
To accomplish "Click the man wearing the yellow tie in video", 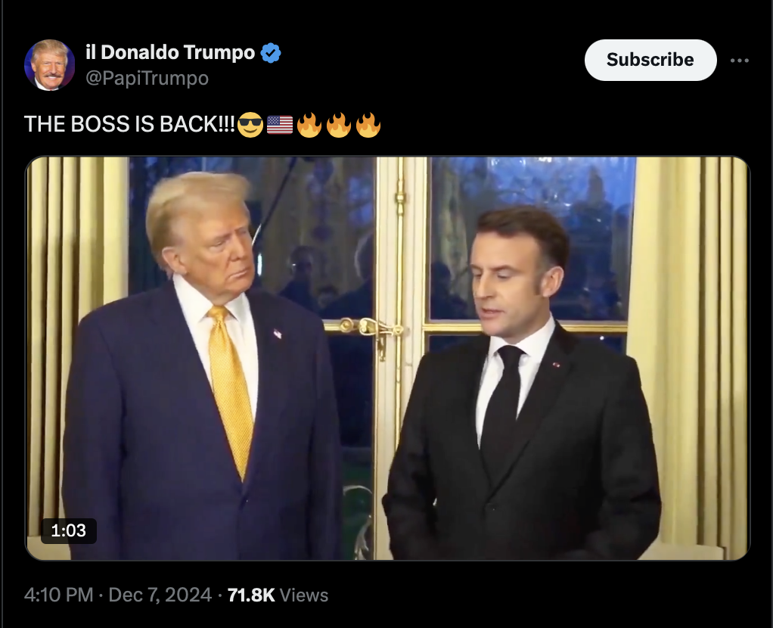I will (202, 365).
